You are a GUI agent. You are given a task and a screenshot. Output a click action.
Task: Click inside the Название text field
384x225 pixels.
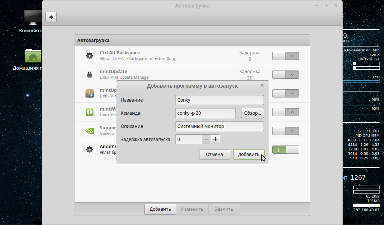pos(219,100)
